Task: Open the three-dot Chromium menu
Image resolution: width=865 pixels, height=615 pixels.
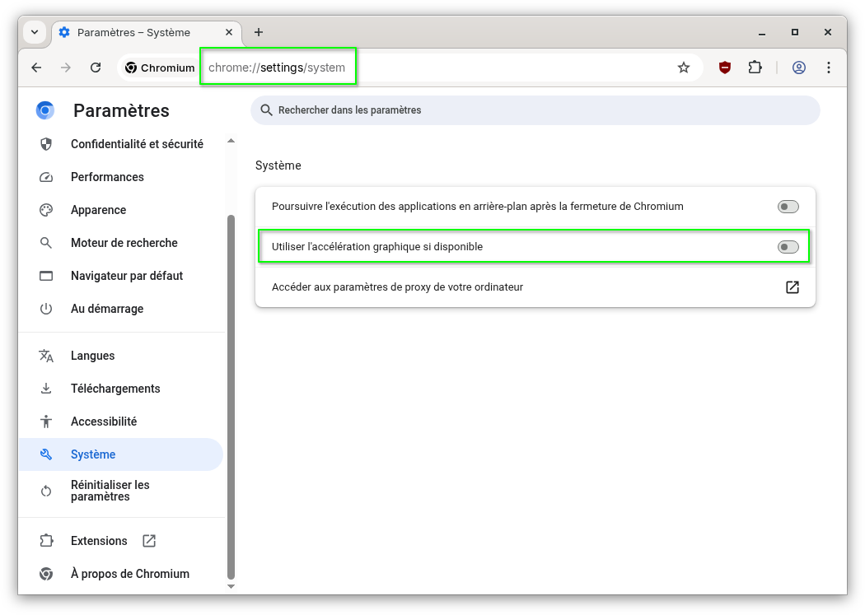Action: click(x=828, y=68)
